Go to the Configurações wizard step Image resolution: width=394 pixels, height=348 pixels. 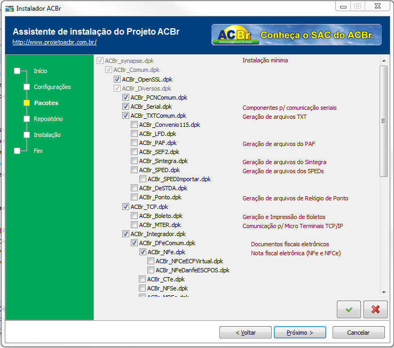52,87
